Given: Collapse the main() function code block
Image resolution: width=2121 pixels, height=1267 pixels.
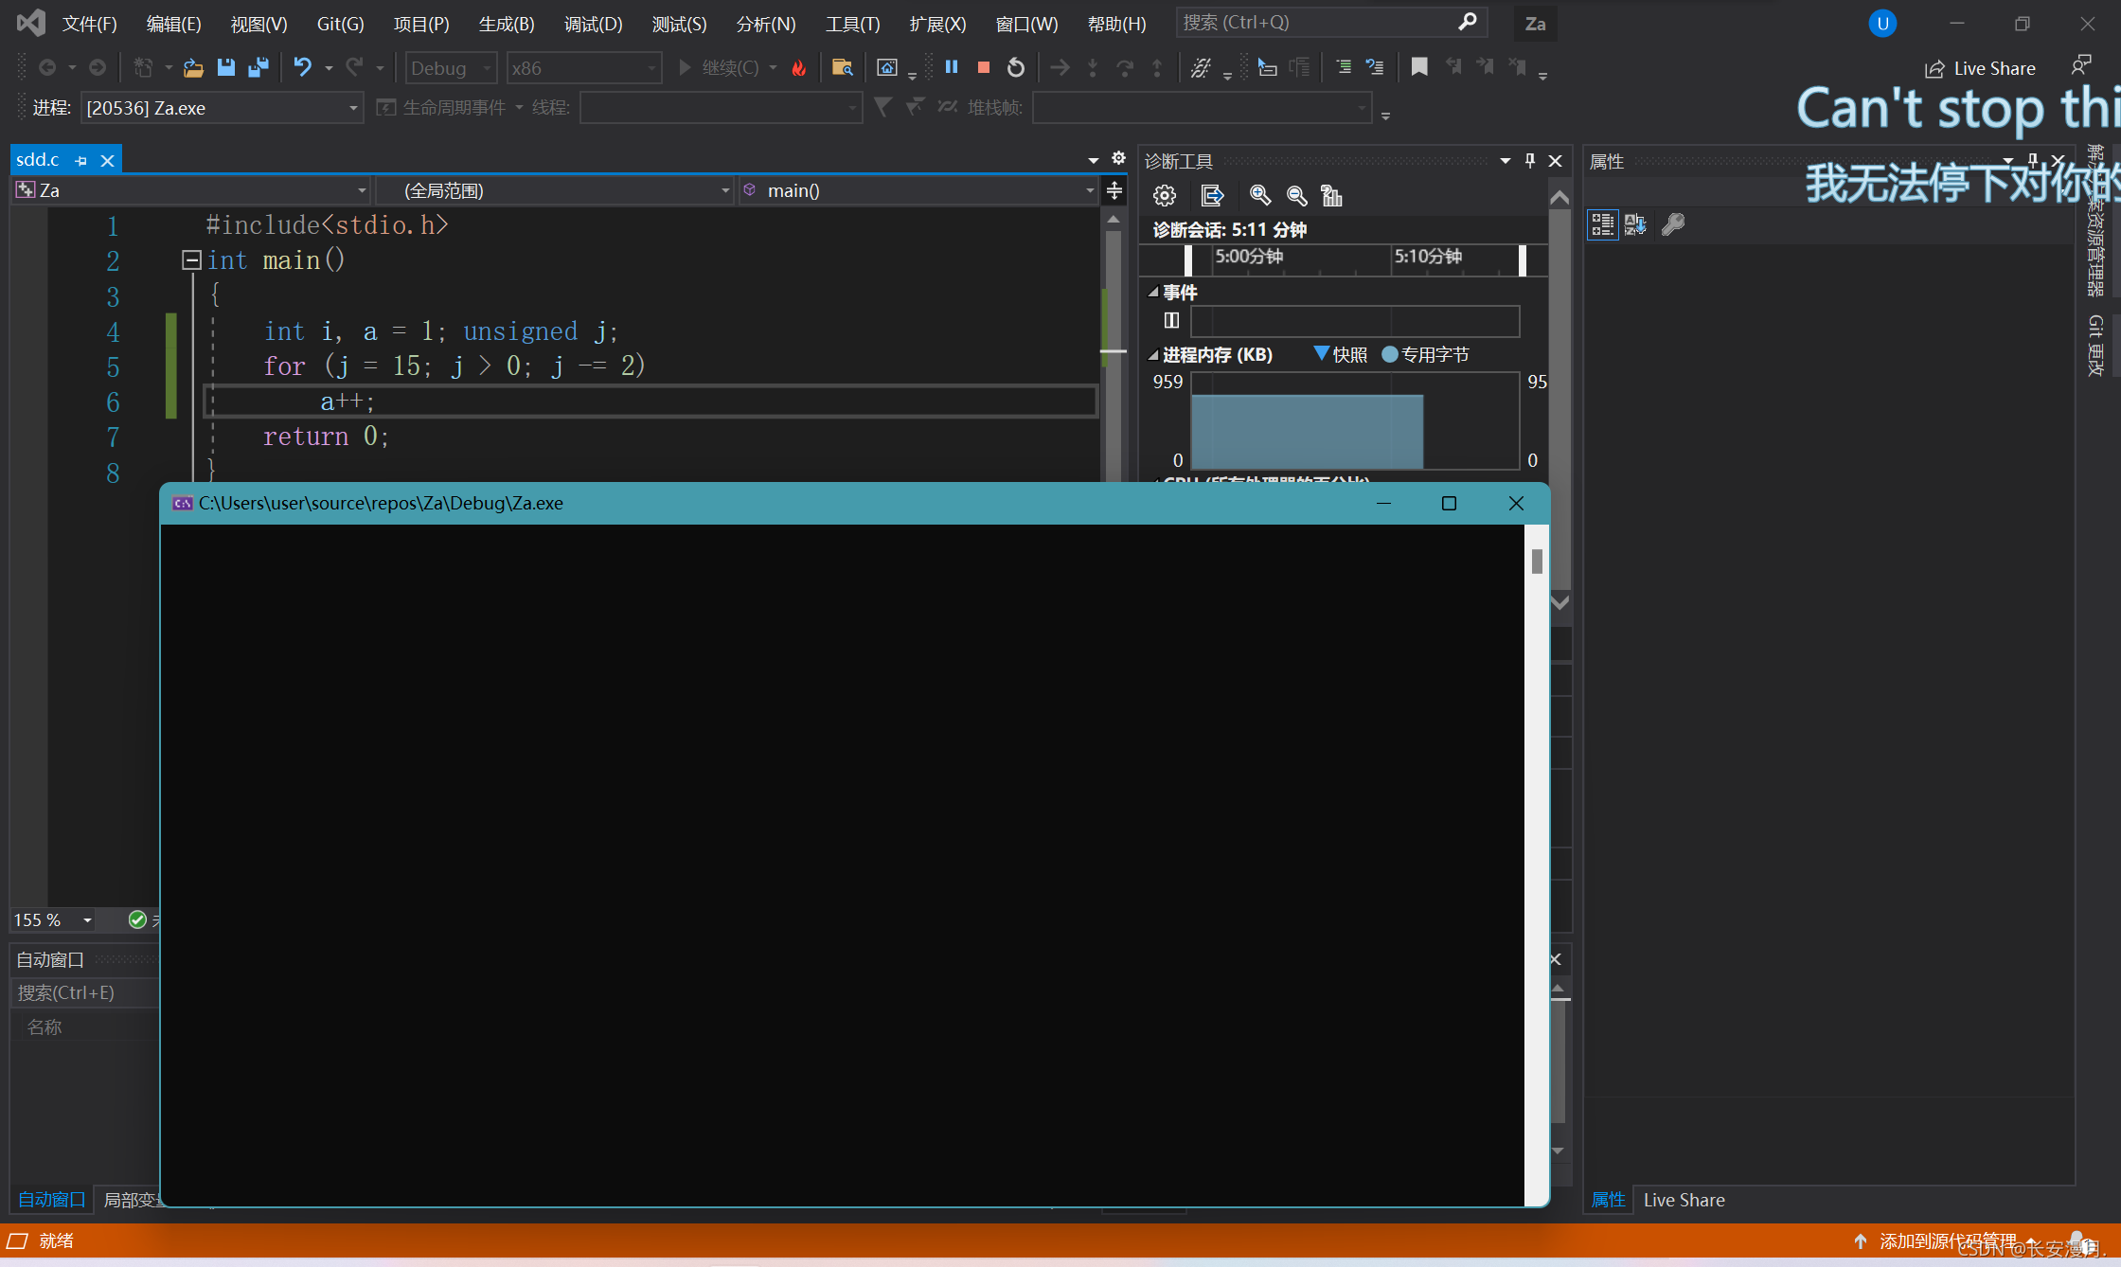Looking at the screenshot, I should [x=191, y=259].
